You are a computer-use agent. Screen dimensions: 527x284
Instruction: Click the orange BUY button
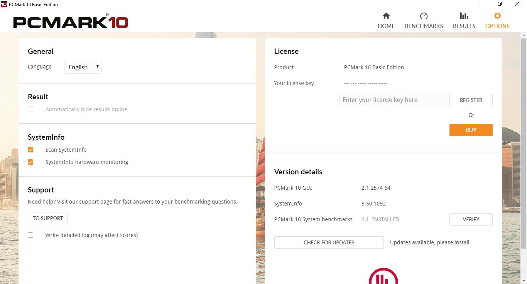[471, 130]
